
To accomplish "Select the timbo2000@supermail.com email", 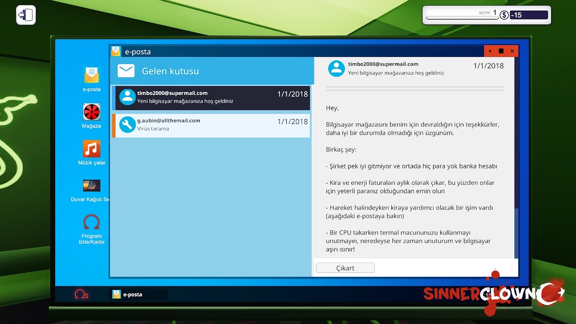I will 213,97.
